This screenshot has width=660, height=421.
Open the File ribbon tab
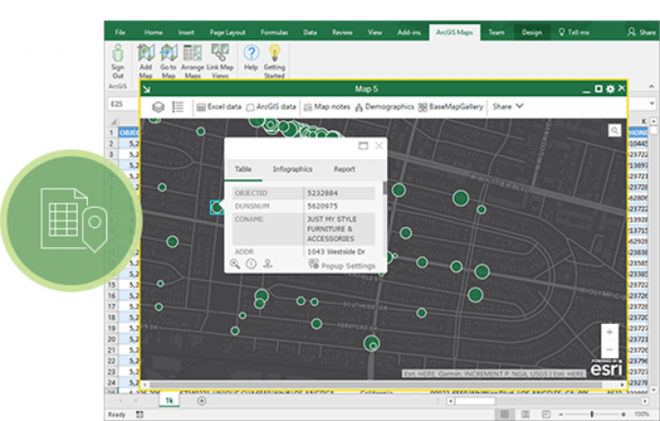(x=120, y=32)
